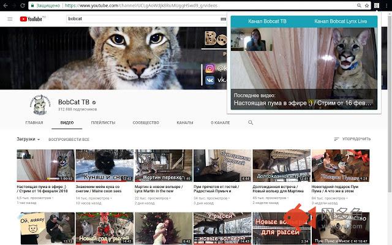
Task: Open the Instagram link on the banner
Action: click(209, 69)
